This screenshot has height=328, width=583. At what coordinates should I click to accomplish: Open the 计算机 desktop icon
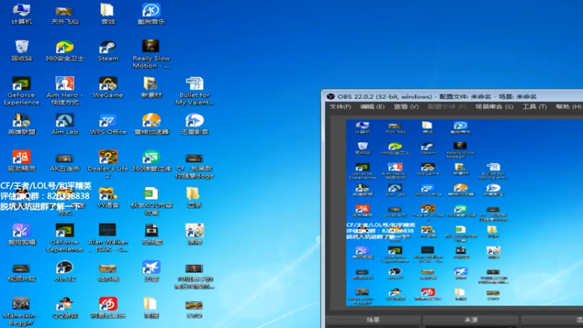pyautogui.click(x=21, y=14)
